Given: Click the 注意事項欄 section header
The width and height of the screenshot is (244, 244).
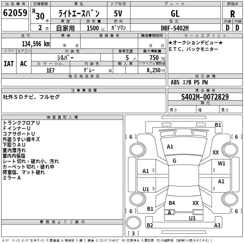Looking at the screenshot, I should coord(84,90).
